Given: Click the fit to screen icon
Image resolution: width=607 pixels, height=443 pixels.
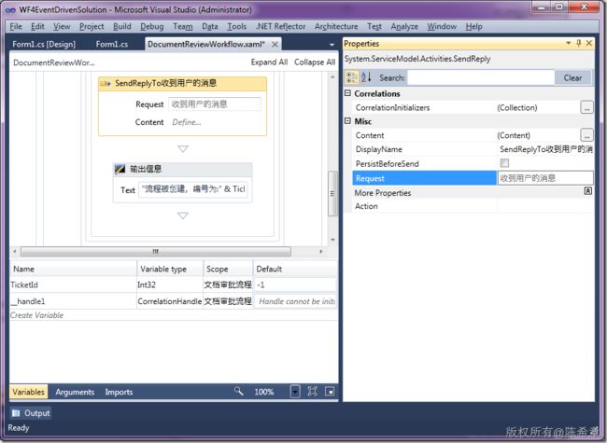Looking at the screenshot, I should pos(313,392).
